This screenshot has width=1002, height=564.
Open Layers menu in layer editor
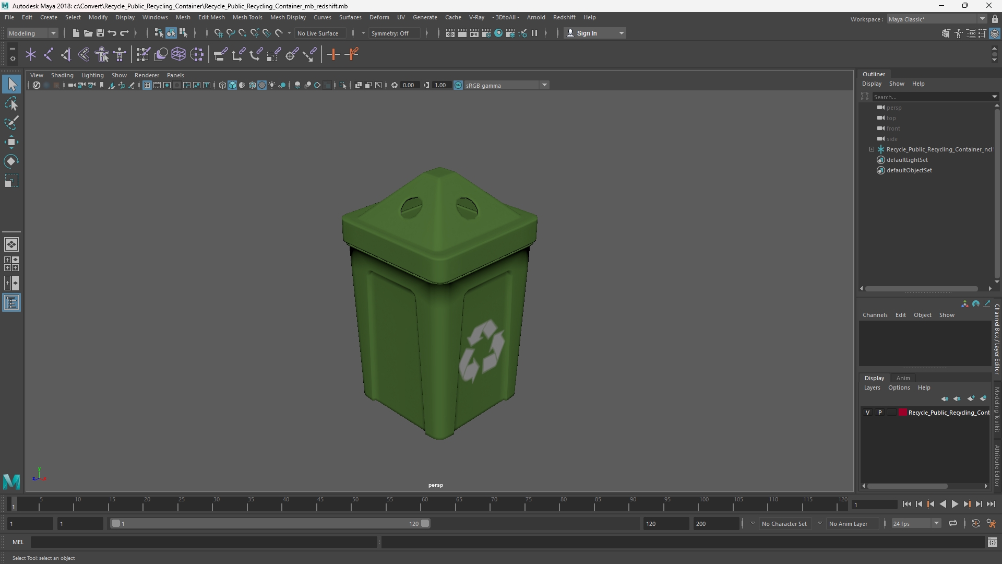(x=872, y=387)
